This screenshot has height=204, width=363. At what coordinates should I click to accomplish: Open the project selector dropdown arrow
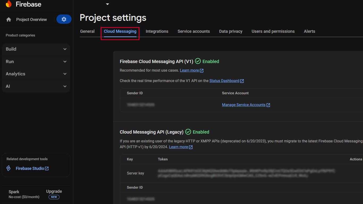(x=107, y=4)
